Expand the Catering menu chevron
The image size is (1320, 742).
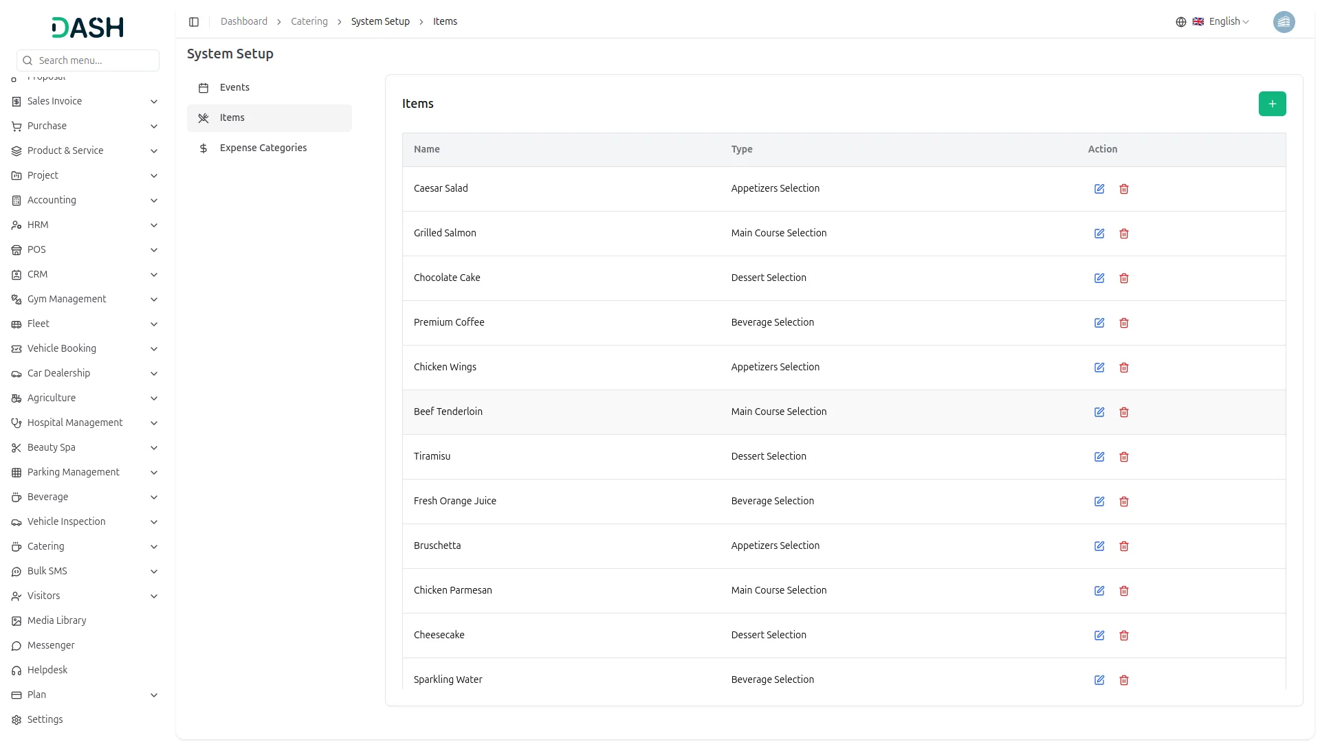click(154, 547)
